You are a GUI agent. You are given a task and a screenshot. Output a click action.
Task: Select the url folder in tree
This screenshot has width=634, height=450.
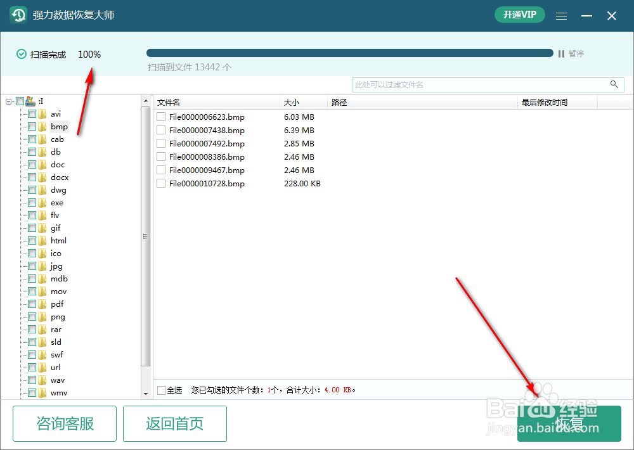coord(55,368)
